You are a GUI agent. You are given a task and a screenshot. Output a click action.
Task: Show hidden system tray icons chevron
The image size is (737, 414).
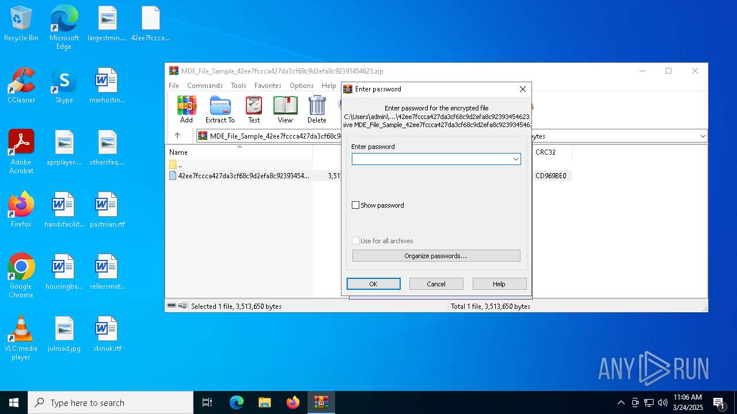(621, 402)
